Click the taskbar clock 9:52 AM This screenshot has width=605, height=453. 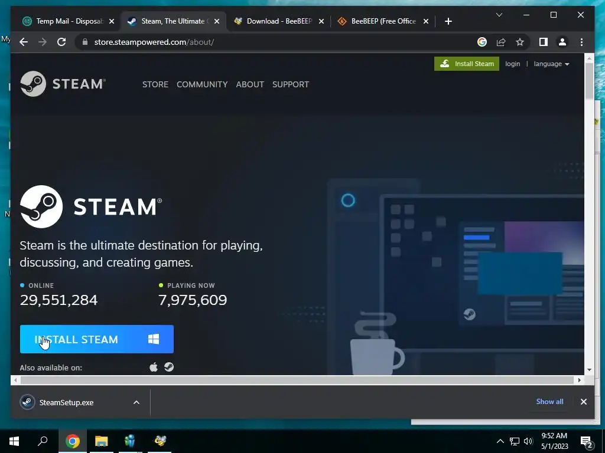[554, 436]
